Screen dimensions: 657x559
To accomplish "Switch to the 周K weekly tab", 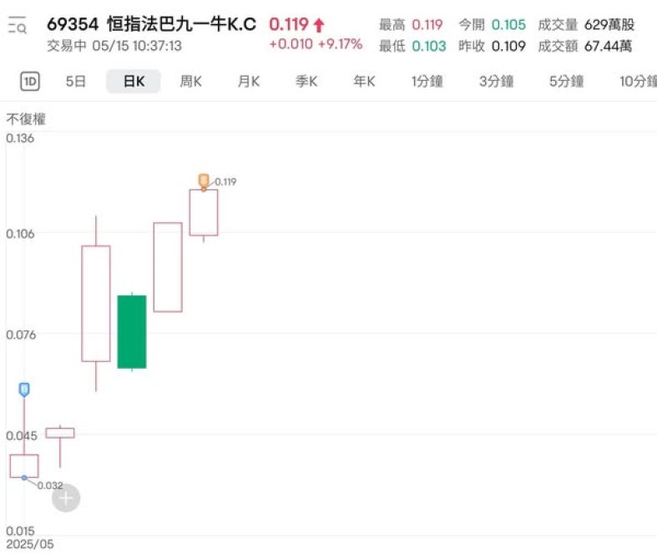I will point(191,81).
